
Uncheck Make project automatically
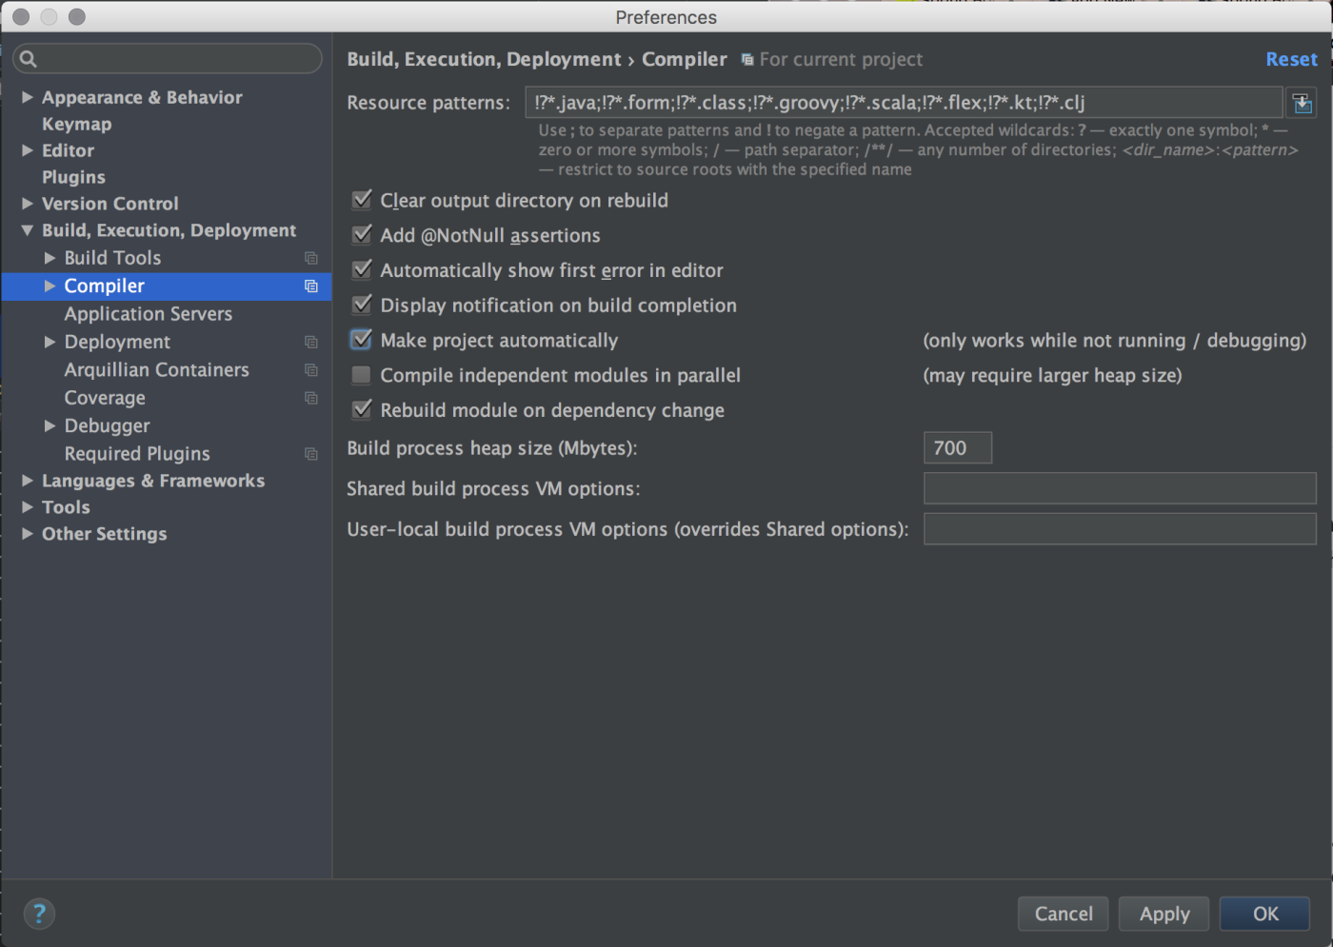pos(362,340)
